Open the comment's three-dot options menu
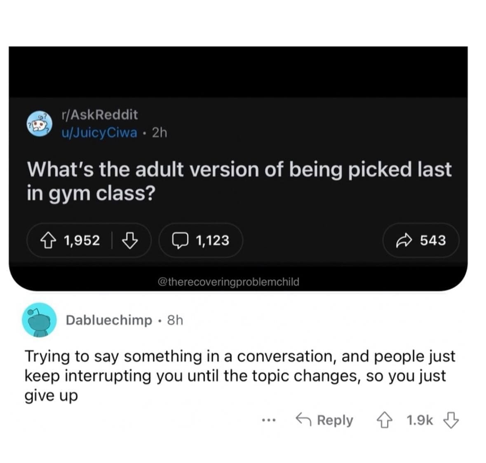Image resolution: width=486 pixels, height=463 pixels. 268,421
